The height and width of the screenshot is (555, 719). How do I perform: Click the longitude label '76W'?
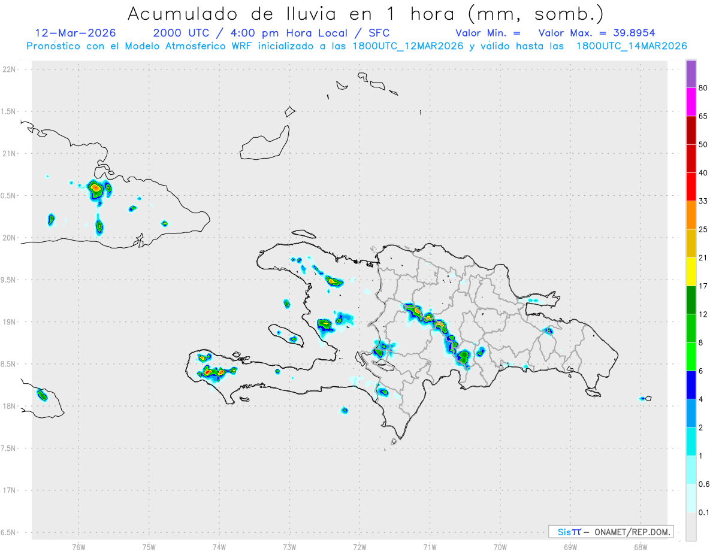click(78, 547)
